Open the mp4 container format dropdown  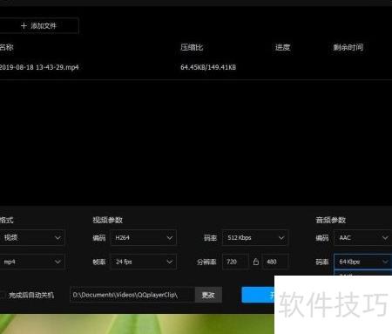[x=32, y=262]
